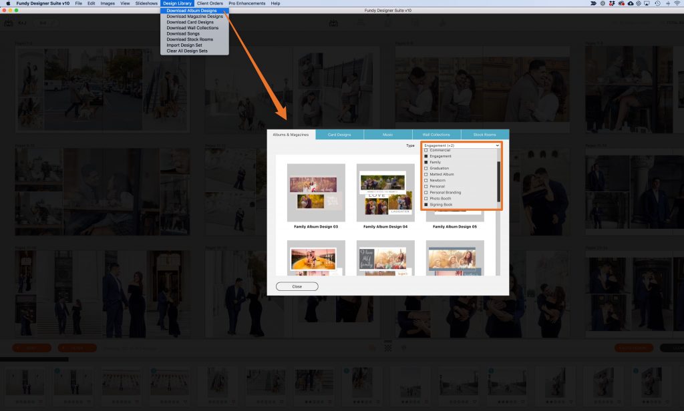Click the Dropbox icon in the menu bar
The height and width of the screenshot is (411, 684).
tap(612, 3)
